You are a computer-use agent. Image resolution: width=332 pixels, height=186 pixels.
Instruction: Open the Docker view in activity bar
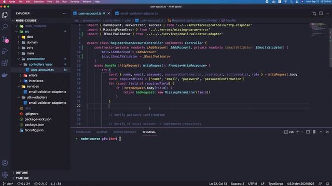click(5, 75)
